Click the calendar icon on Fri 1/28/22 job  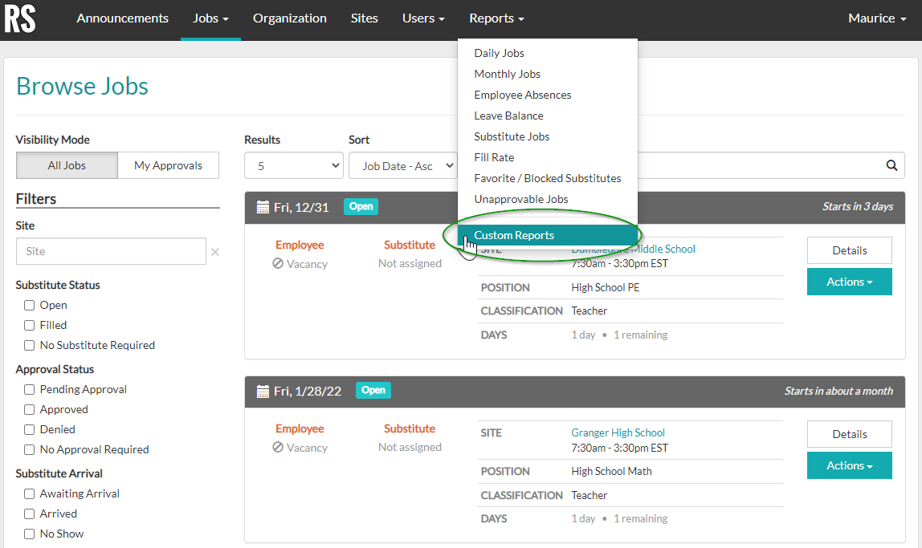263,390
